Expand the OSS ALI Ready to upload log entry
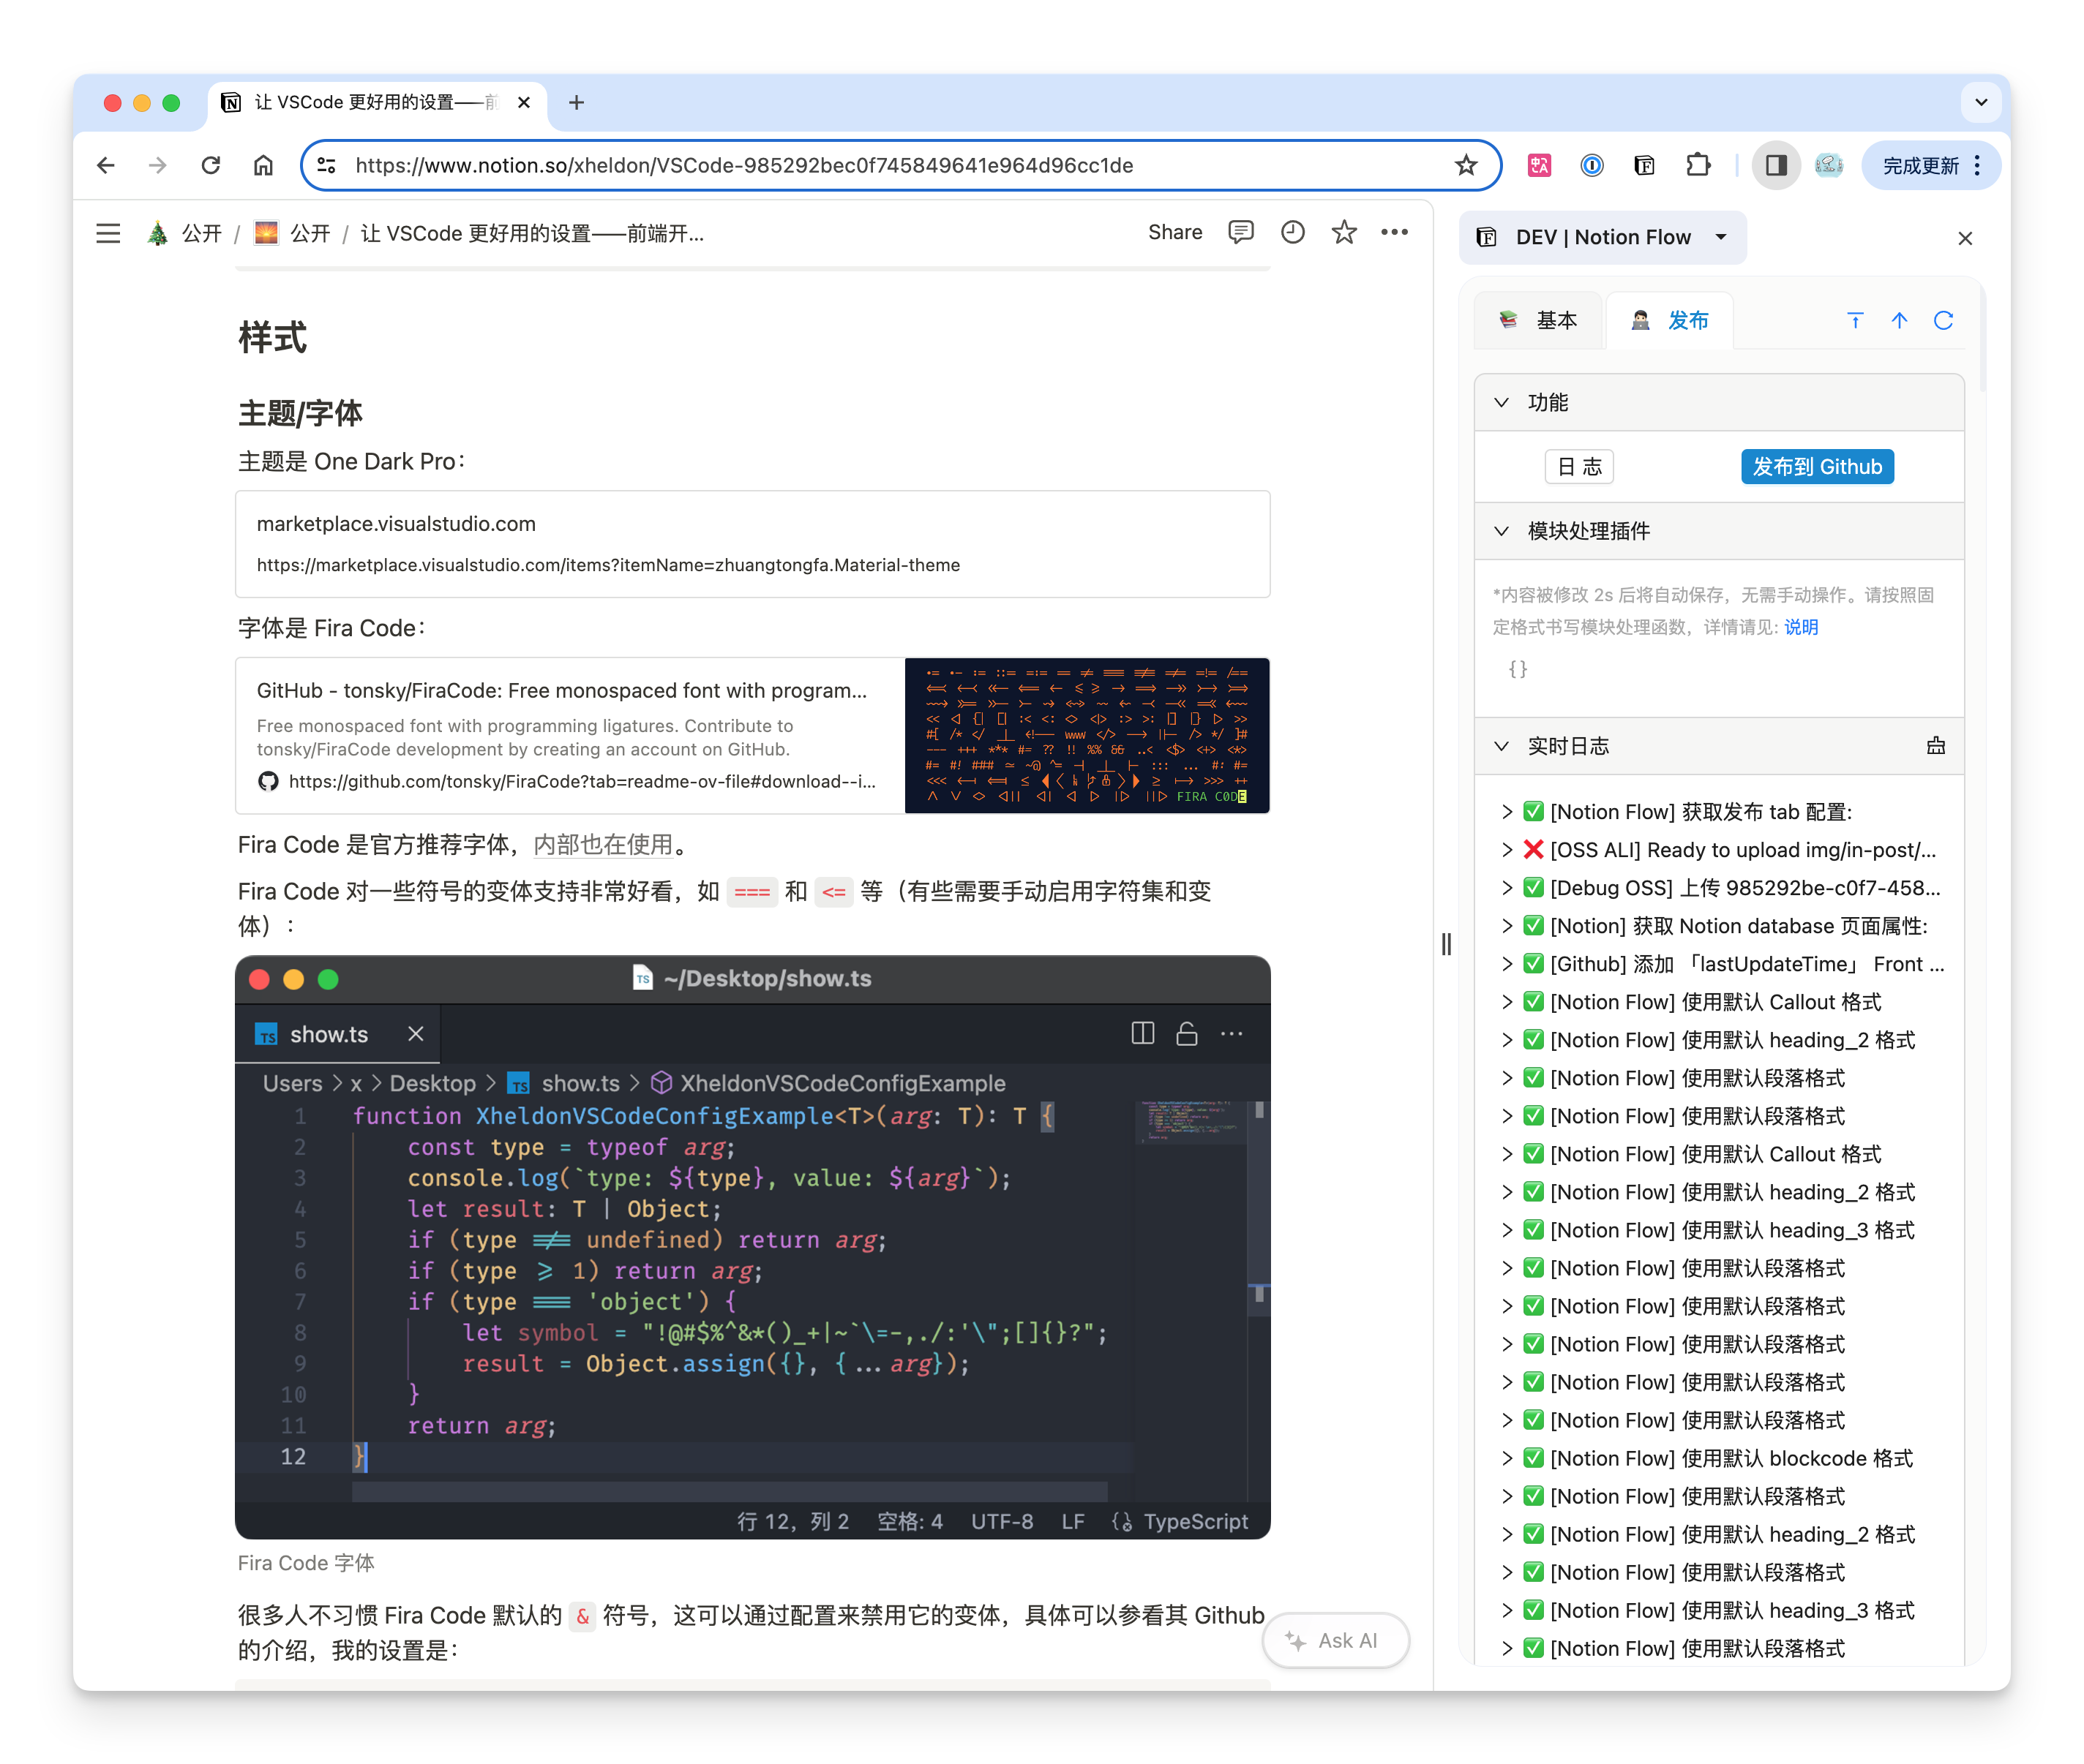 (x=1507, y=850)
